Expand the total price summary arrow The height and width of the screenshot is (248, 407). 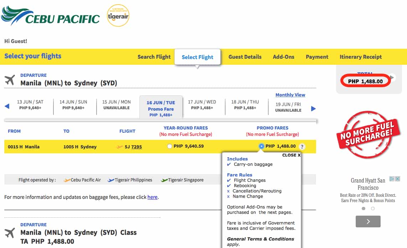click(392, 78)
